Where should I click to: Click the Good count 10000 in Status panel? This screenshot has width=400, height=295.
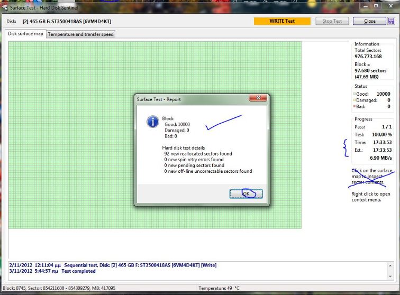click(x=383, y=94)
